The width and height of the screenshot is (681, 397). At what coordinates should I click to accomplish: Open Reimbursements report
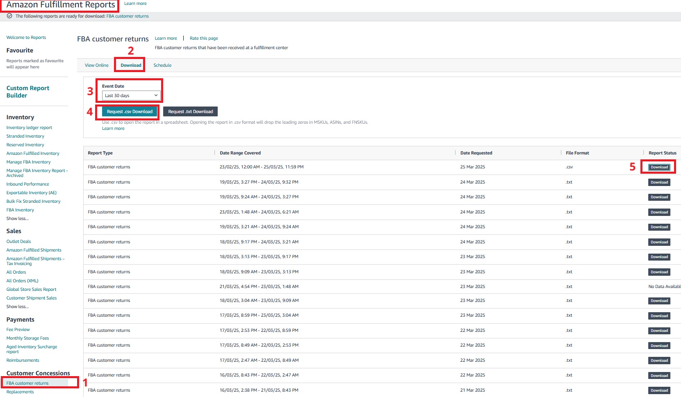pos(23,360)
